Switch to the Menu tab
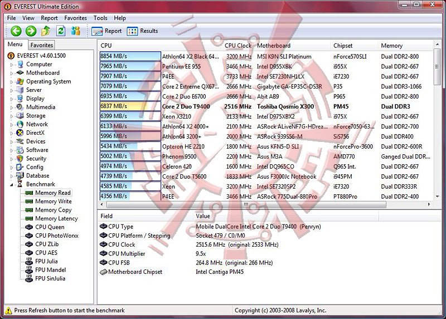446x319 pixels. tap(15, 45)
